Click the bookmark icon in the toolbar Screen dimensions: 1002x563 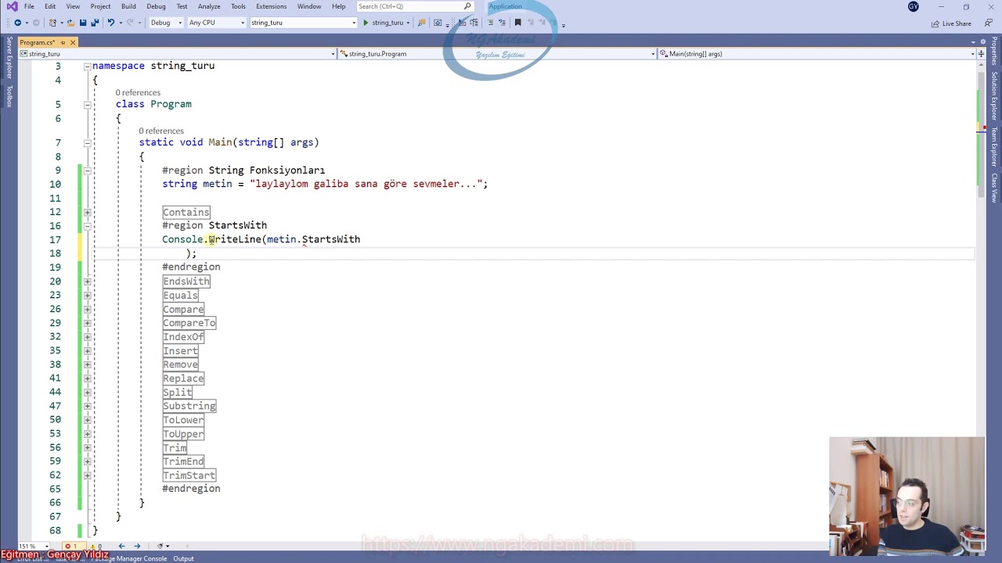[517, 23]
